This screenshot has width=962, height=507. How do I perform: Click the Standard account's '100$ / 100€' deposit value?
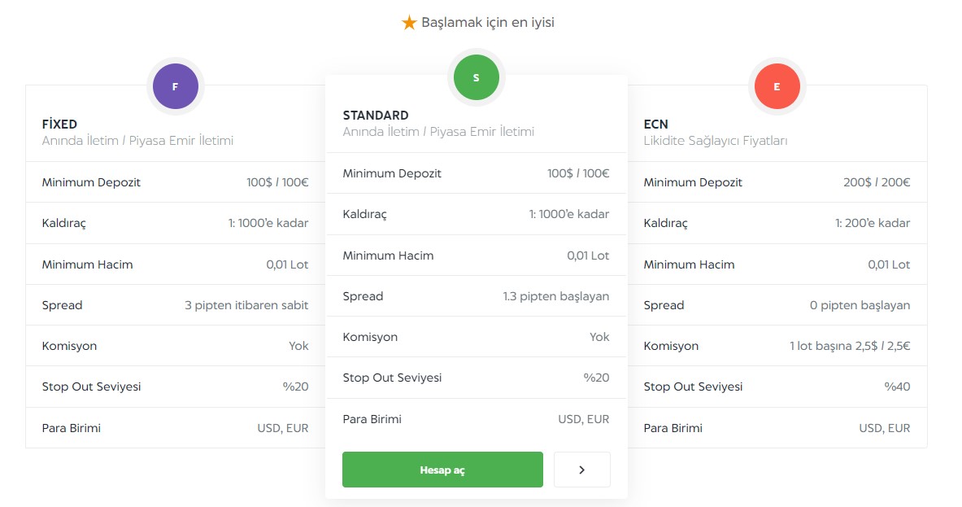(x=578, y=173)
